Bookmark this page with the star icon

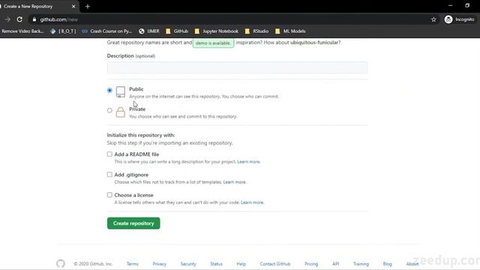(x=433, y=19)
